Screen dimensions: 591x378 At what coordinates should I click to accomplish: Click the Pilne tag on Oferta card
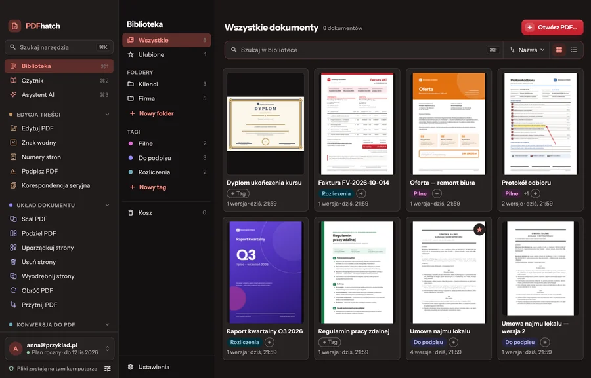click(420, 193)
